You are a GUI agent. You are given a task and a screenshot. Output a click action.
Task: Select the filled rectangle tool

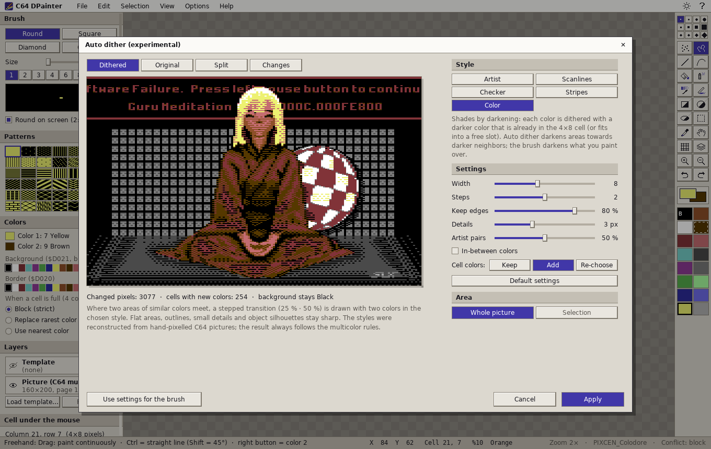coord(685,104)
